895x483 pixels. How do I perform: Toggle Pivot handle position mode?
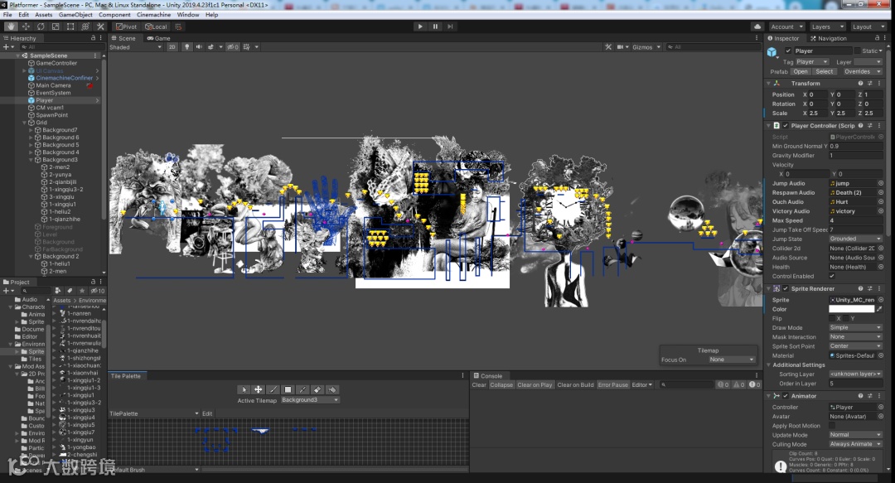pyautogui.click(x=126, y=27)
